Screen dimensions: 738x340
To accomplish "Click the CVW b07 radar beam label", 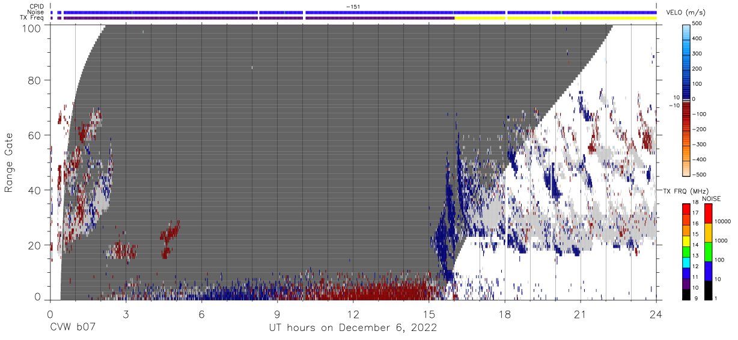I will (73, 328).
